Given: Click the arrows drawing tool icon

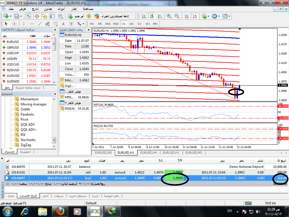Looking at the screenshot, I should coord(79,24).
